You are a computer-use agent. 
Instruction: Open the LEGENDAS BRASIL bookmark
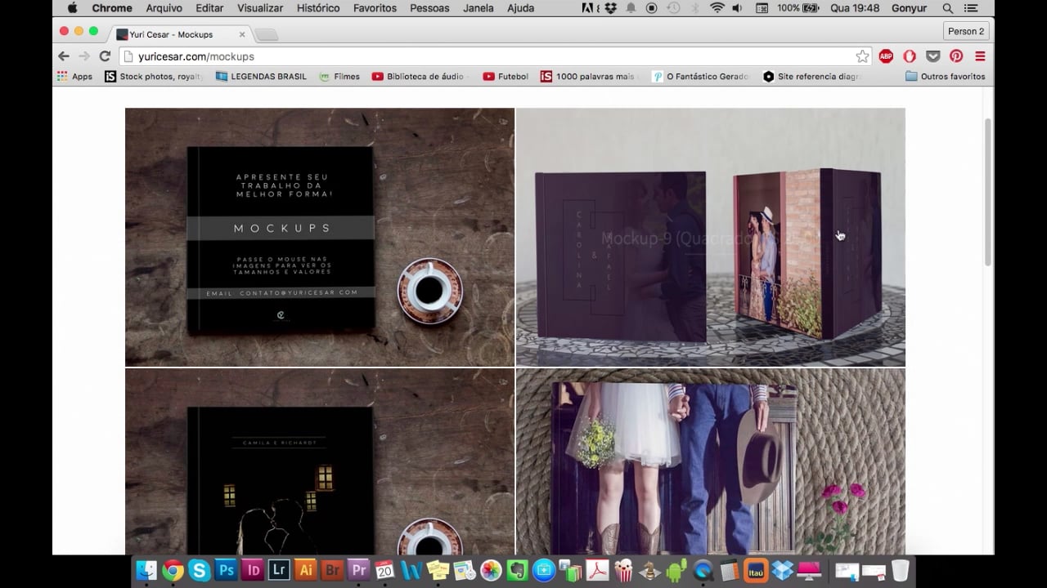261,77
